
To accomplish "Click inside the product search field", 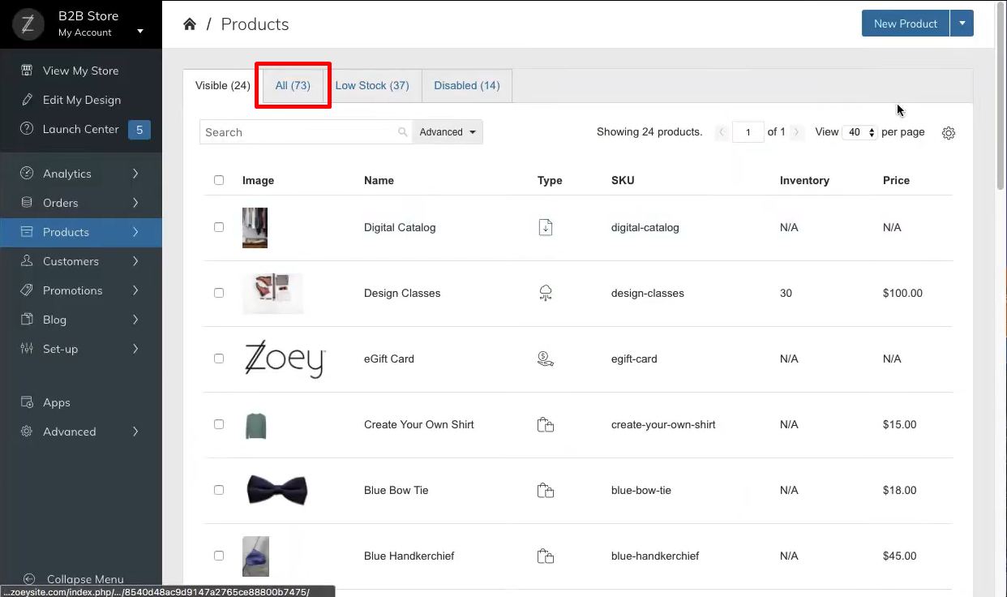I will point(300,131).
